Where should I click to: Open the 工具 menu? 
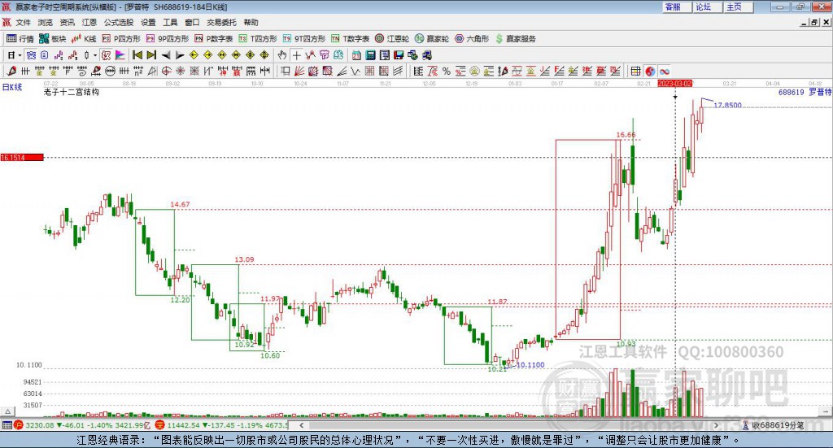click(170, 22)
